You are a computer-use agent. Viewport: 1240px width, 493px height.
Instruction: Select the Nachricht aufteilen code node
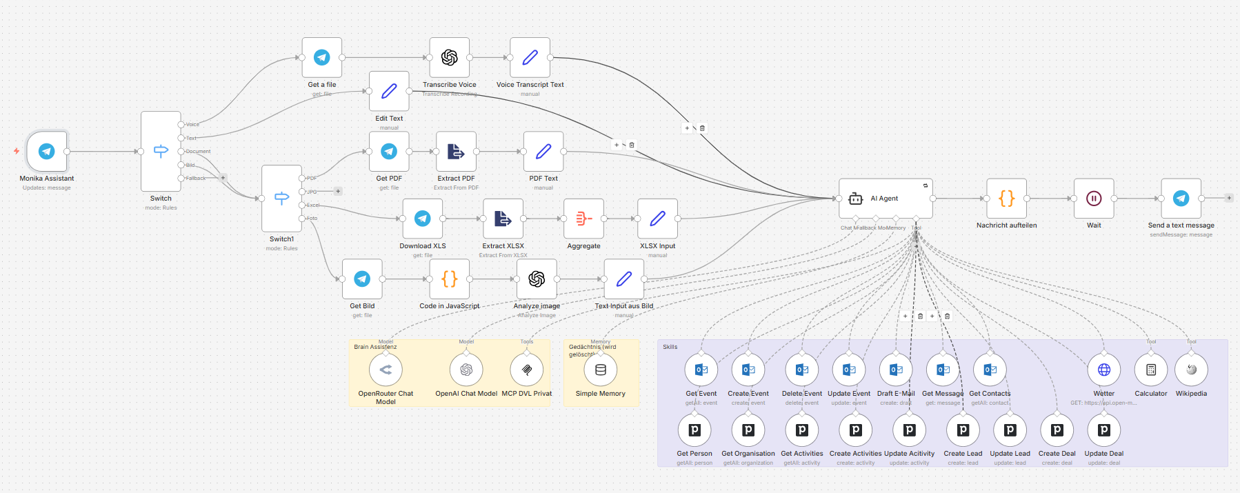(x=1006, y=199)
